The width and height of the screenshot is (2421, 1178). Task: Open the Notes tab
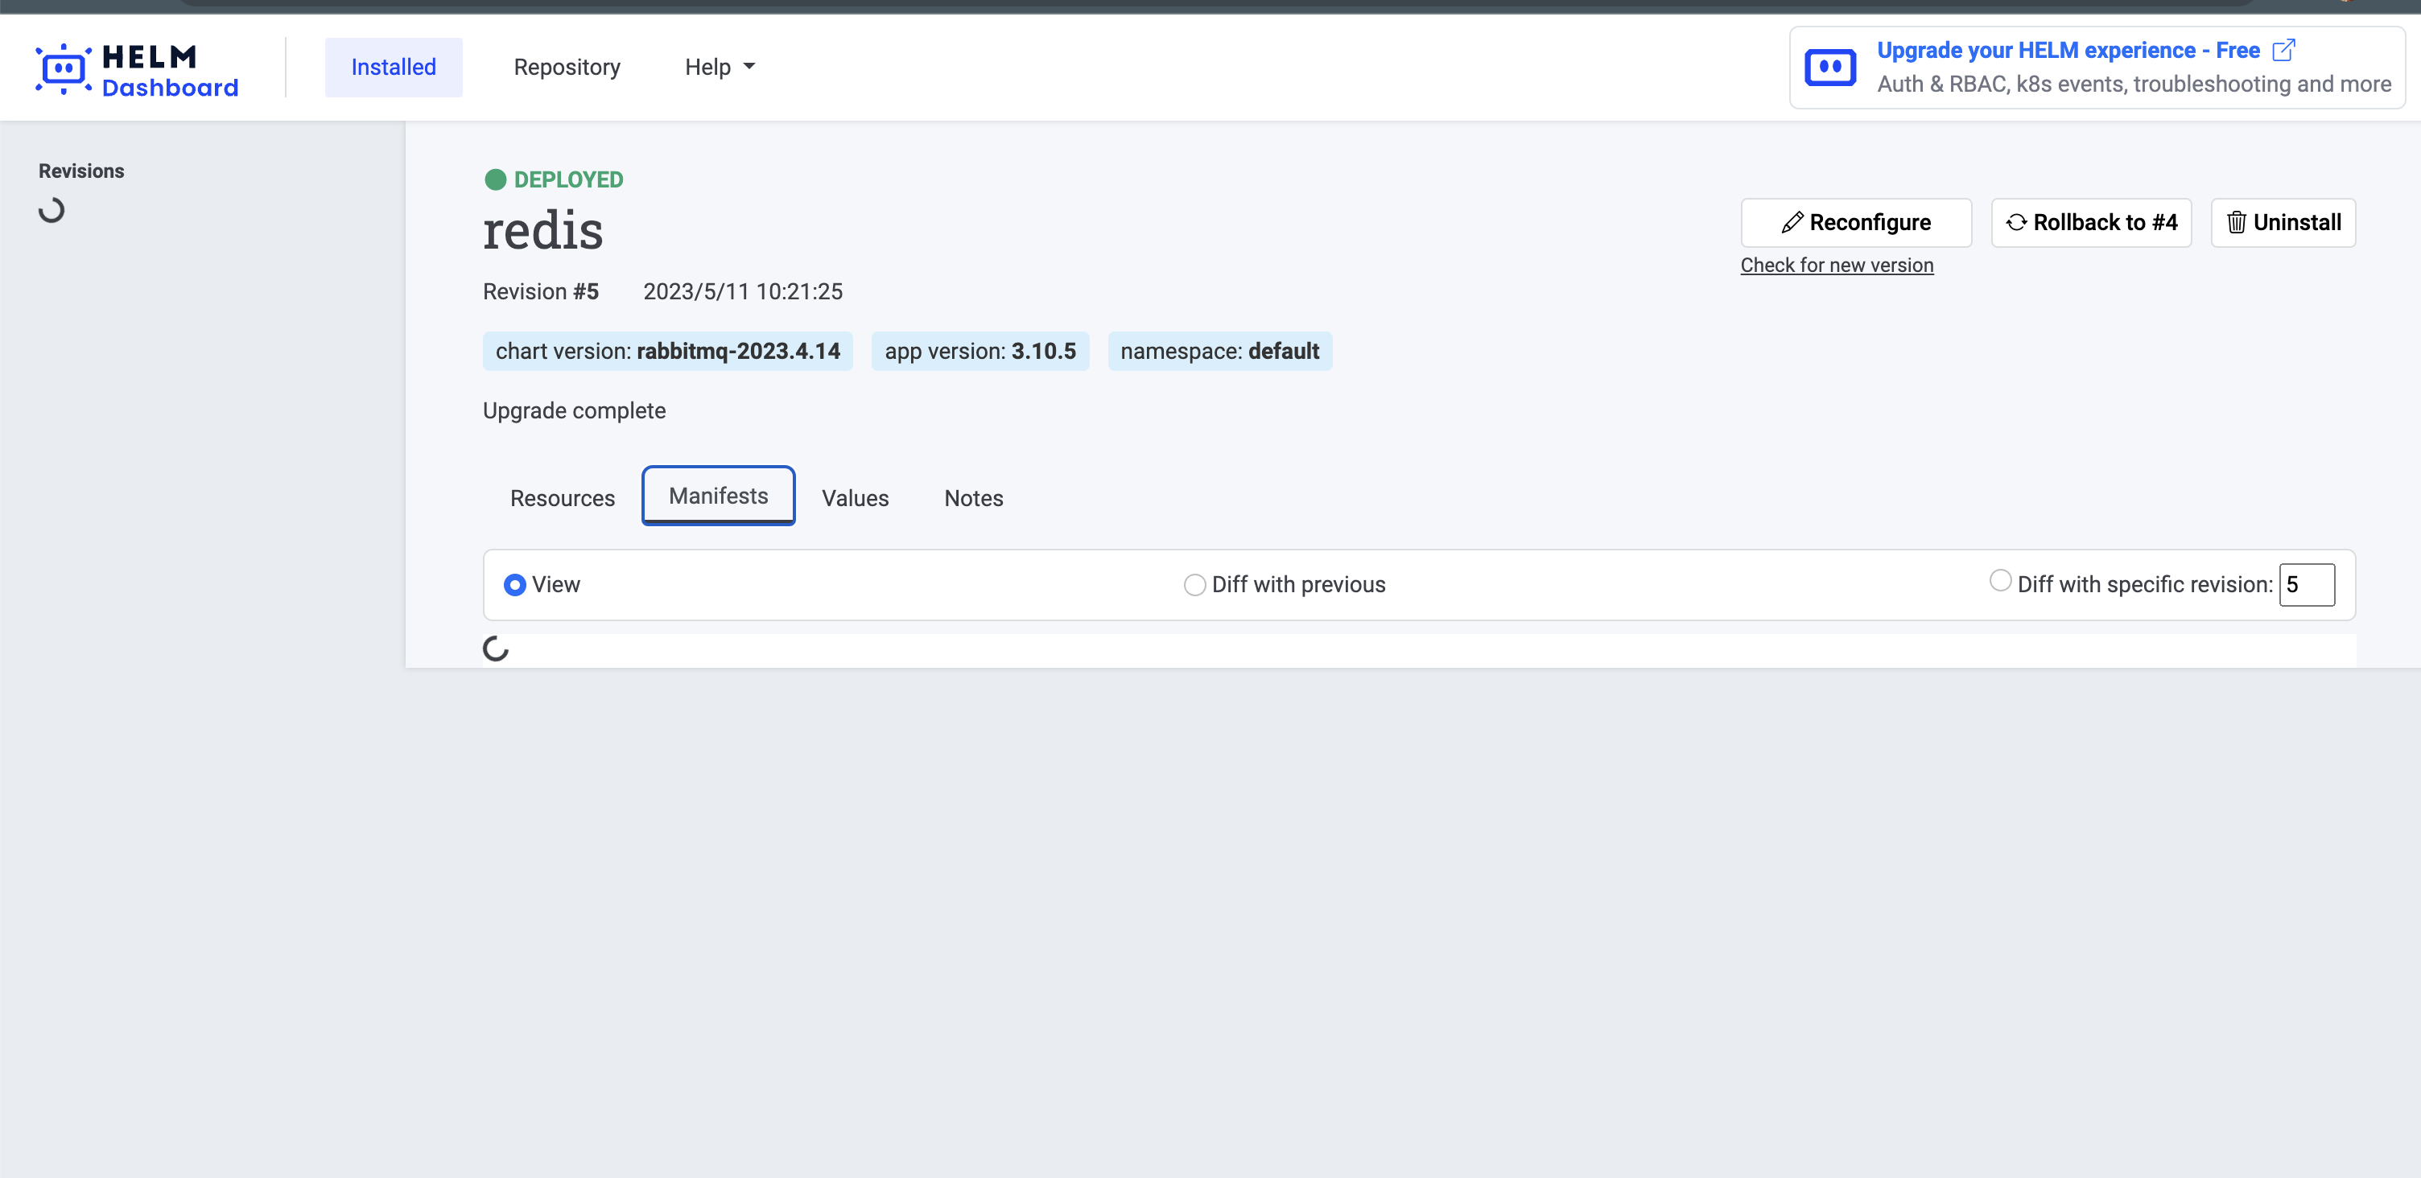pyautogui.click(x=973, y=498)
